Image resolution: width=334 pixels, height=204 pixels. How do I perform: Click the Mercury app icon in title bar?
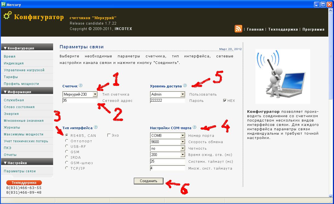pos(4,4)
